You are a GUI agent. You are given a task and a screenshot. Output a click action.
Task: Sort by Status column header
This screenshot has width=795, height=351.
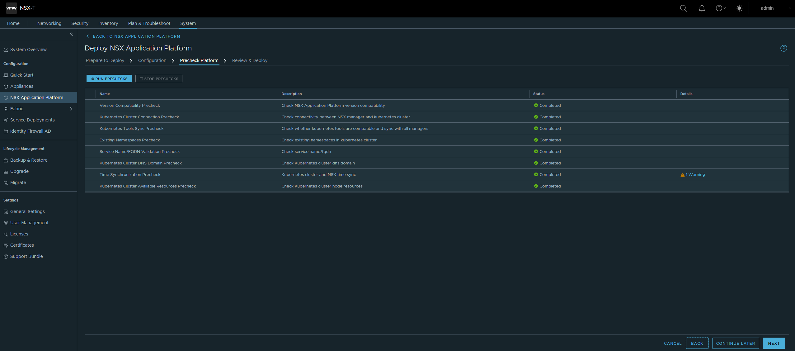click(539, 94)
